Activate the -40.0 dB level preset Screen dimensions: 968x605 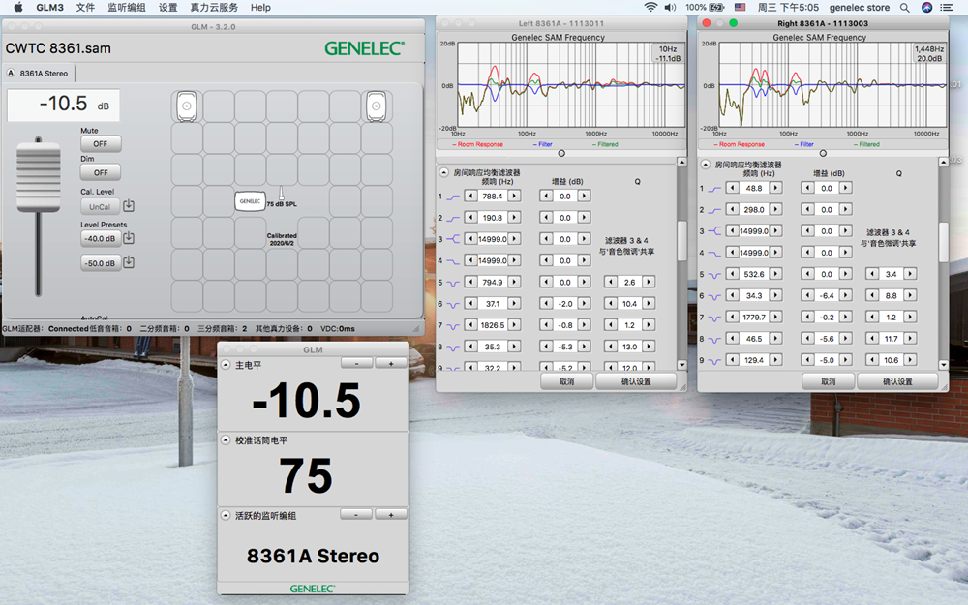[x=100, y=238]
